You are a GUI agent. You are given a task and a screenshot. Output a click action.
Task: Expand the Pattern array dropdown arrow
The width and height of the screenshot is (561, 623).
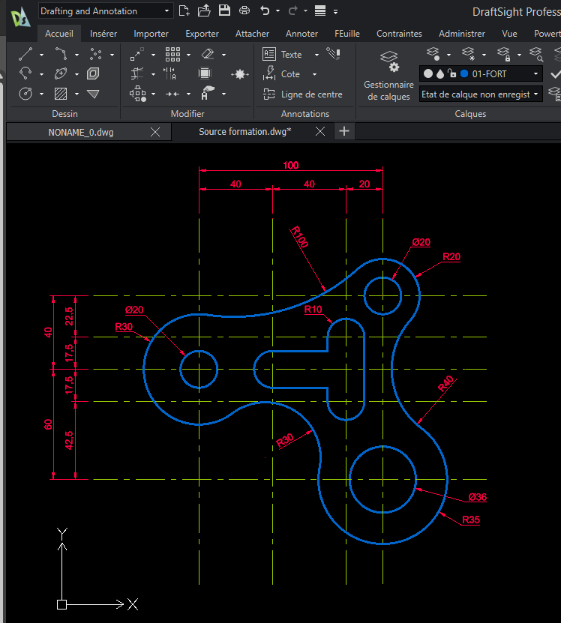pos(188,55)
